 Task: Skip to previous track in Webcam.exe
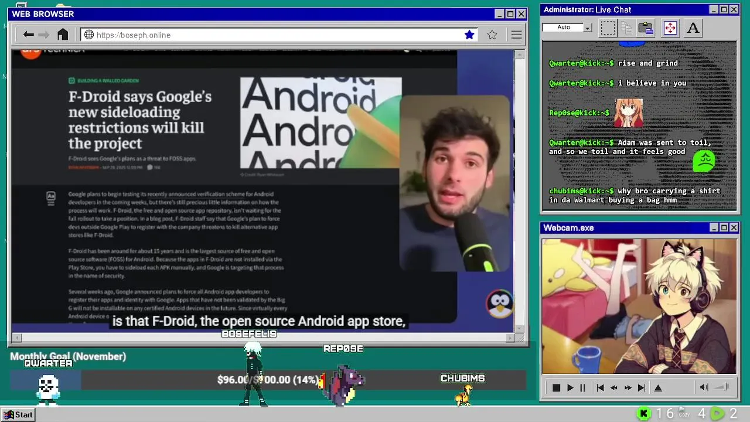click(x=600, y=387)
